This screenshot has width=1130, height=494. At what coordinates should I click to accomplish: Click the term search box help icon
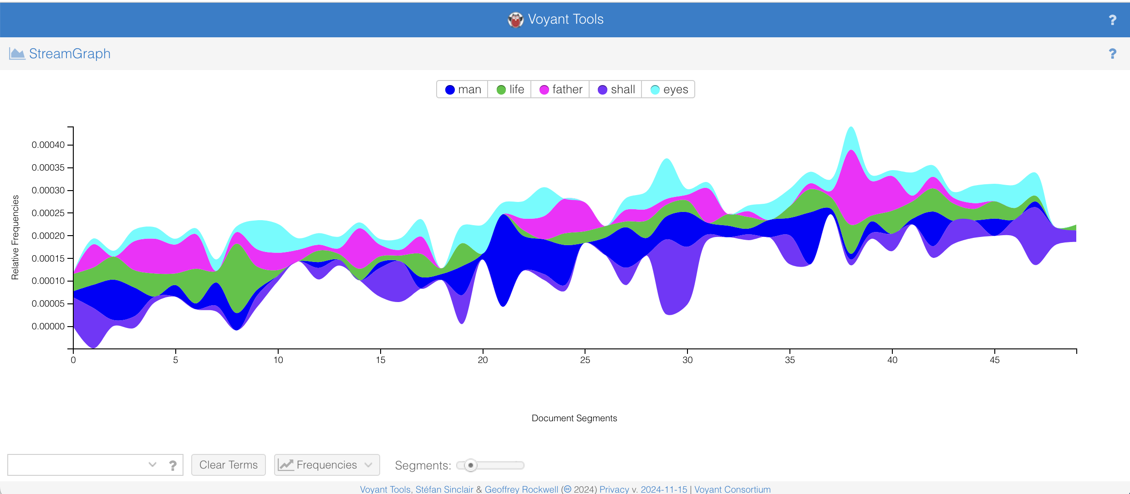click(x=173, y=465)
